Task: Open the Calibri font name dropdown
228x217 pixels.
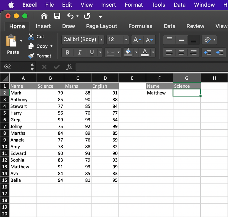Action: pos(101,40)
